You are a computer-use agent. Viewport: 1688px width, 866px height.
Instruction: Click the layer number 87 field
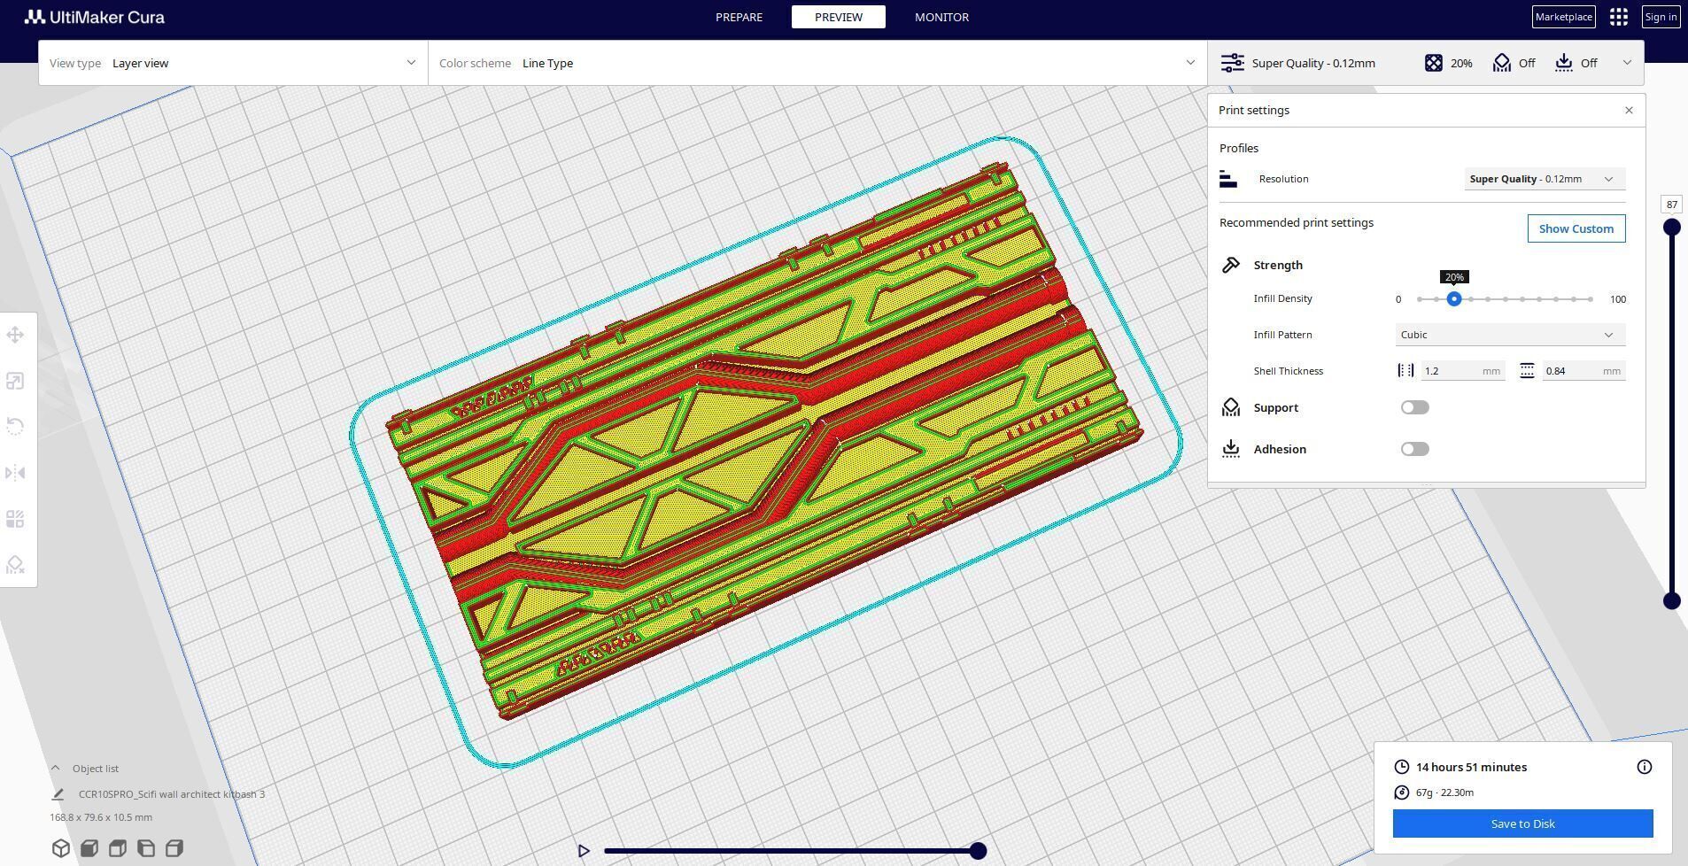(x=1672, y=205)
